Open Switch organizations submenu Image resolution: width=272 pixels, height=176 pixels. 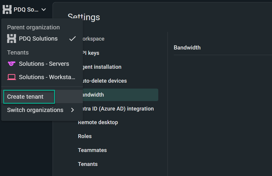[x=42, y=110]
